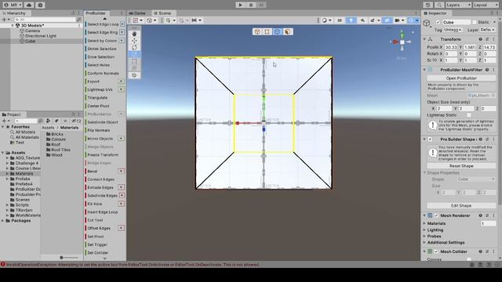Click the global search magnifier icon

coord(439,5)
